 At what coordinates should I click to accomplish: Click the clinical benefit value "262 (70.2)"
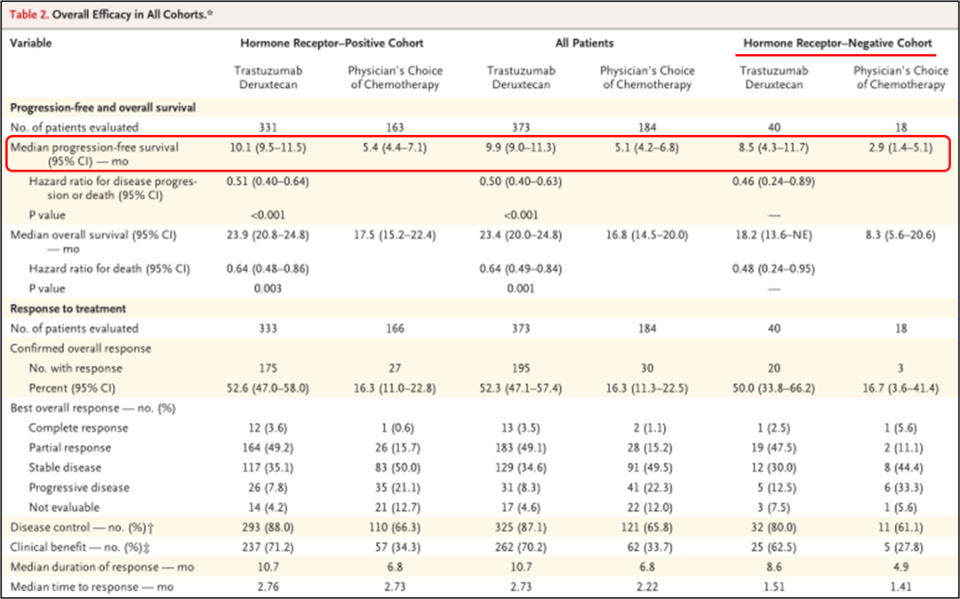[521, 547]
